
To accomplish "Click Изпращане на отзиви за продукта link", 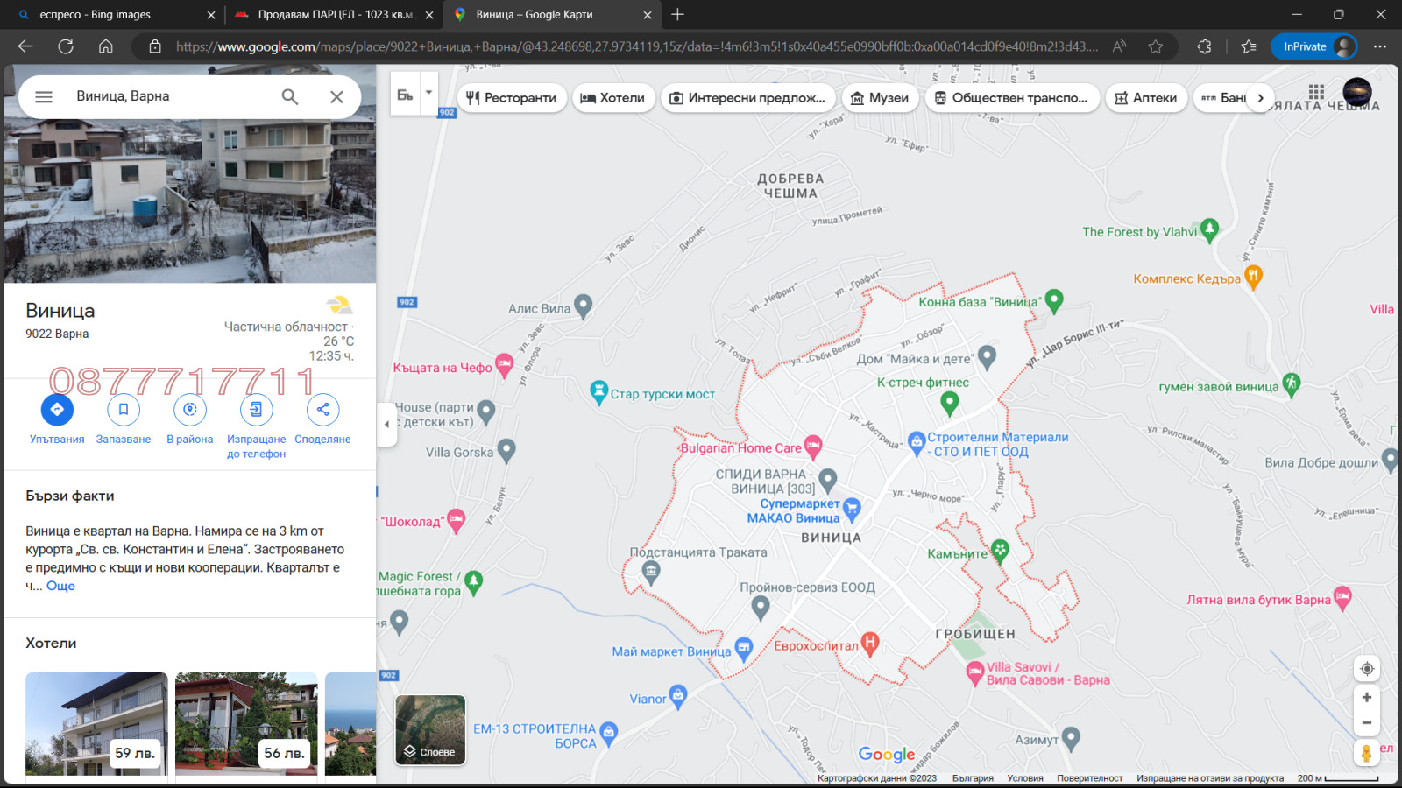I will (x=1210, y=778).
